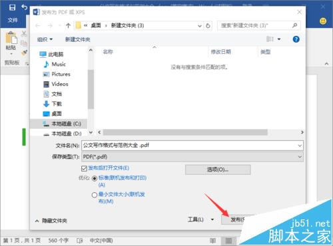This screenshot has width=333, height=246.
Task: Select Videos in the navigation pane
Action: 56,84
